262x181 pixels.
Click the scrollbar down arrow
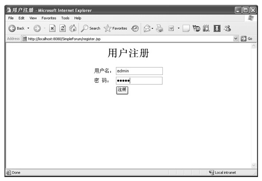[x=254, y=165]
